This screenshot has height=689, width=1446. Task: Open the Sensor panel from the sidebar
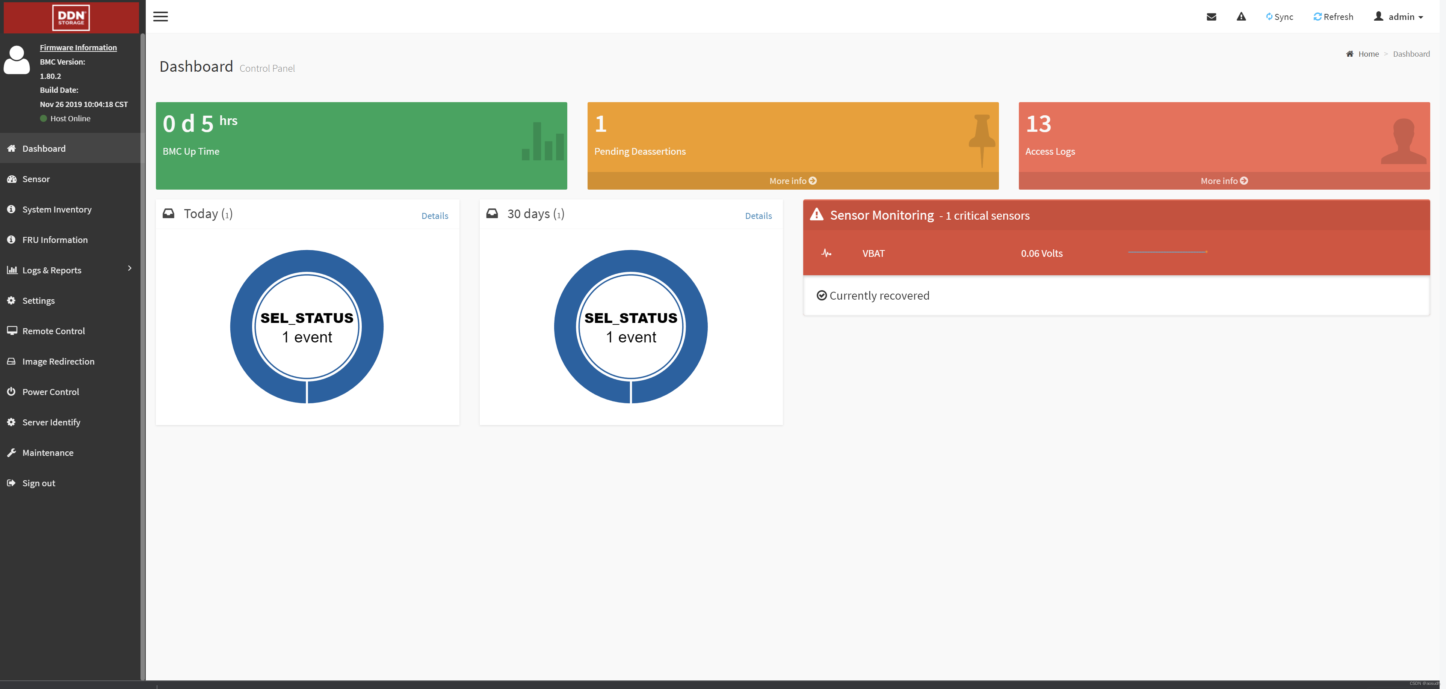pos(36,178)
